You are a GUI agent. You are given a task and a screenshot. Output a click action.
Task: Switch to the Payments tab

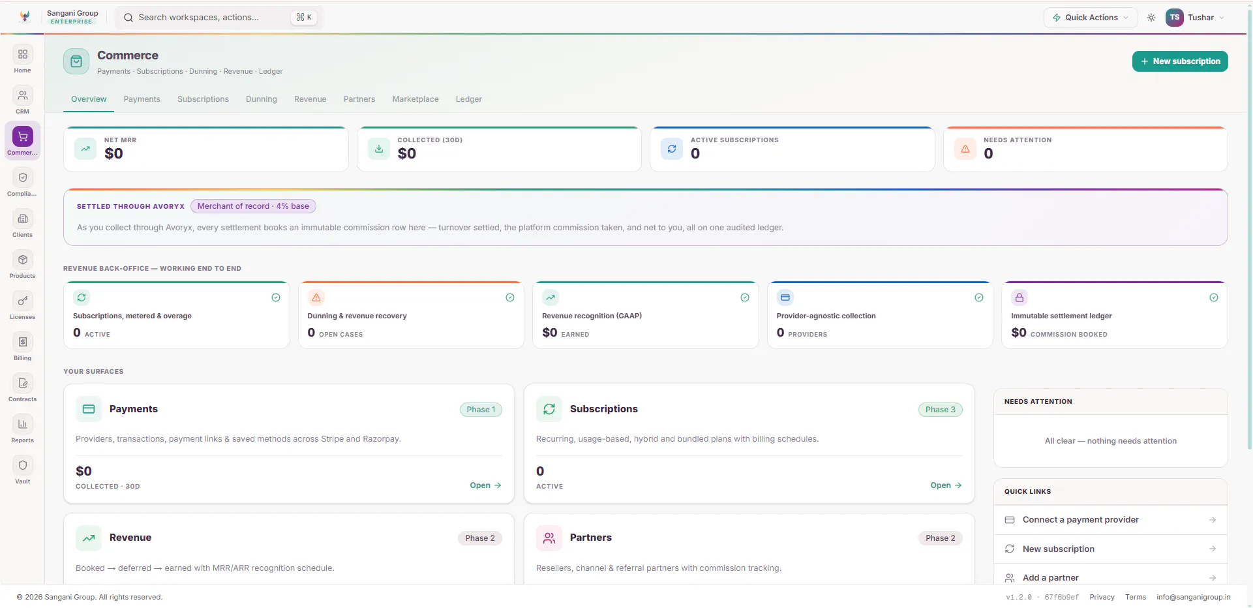pyautogui.click(x=142, y=99)
